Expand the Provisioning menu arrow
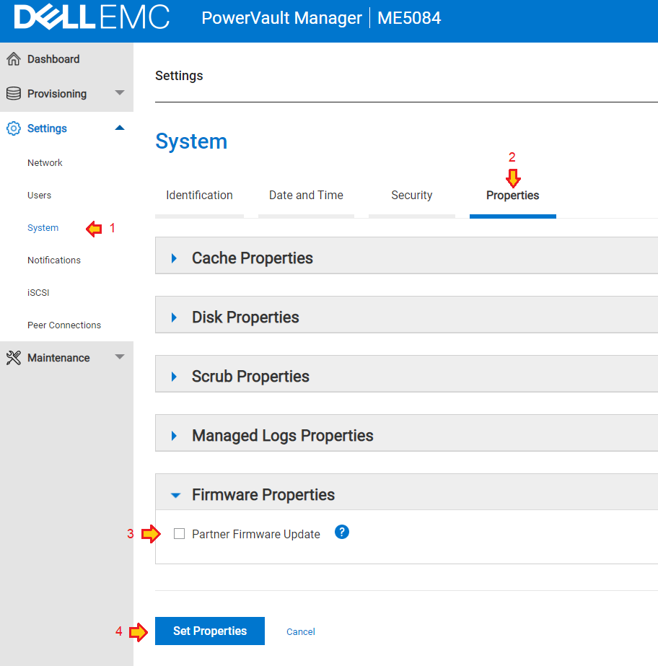 pyautogui.click(x=120, y=92)
